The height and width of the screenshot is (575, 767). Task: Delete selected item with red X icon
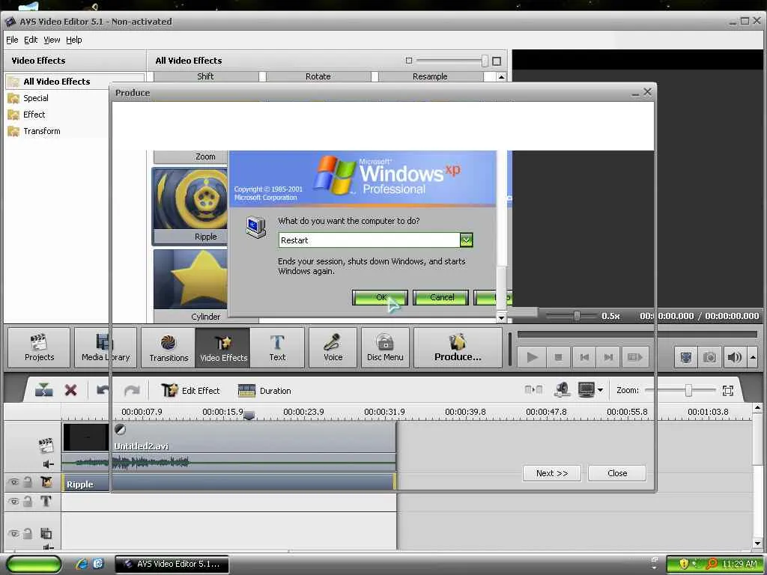pos(71,390)
